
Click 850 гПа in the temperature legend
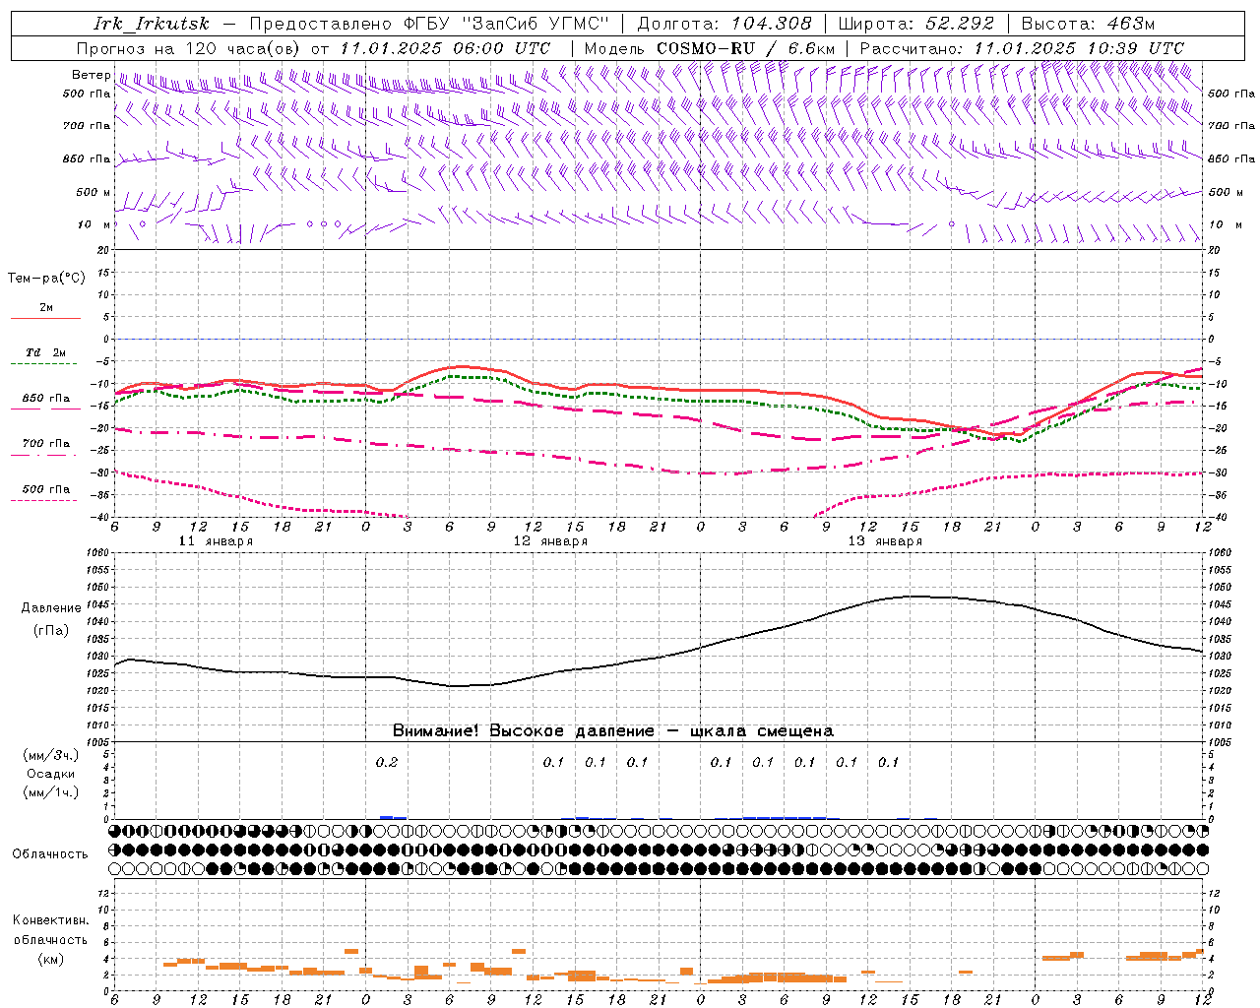45,399
